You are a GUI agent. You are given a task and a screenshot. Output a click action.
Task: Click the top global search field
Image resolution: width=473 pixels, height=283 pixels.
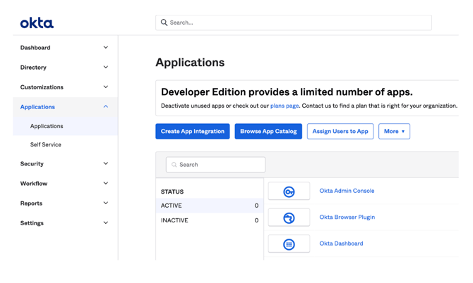click(x=297, y=23)
